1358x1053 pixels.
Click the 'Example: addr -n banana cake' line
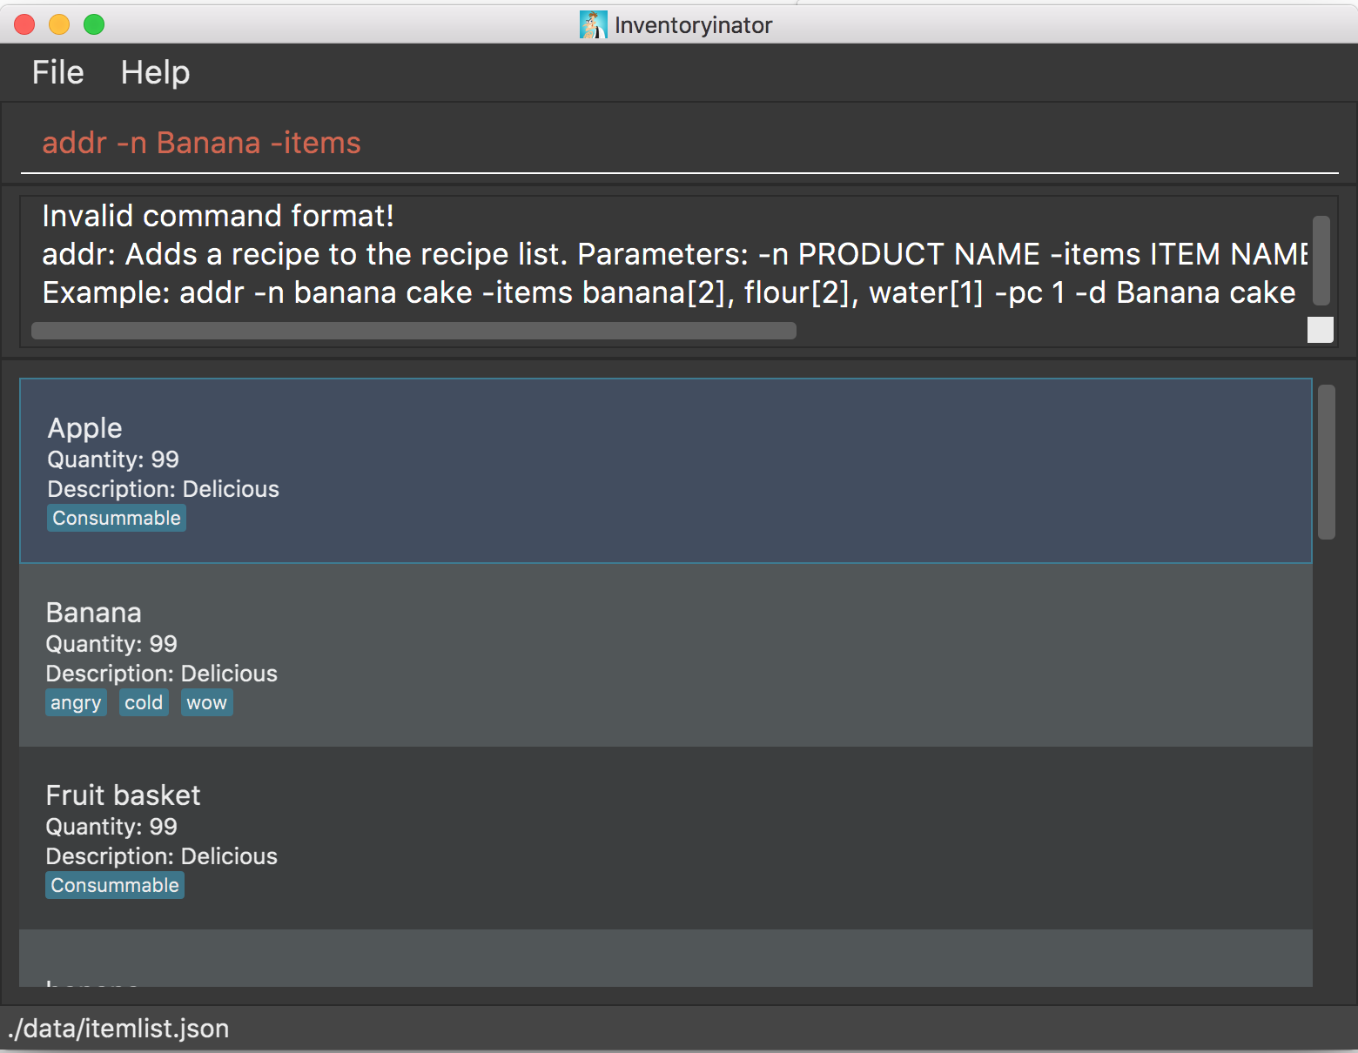(669, 292)
